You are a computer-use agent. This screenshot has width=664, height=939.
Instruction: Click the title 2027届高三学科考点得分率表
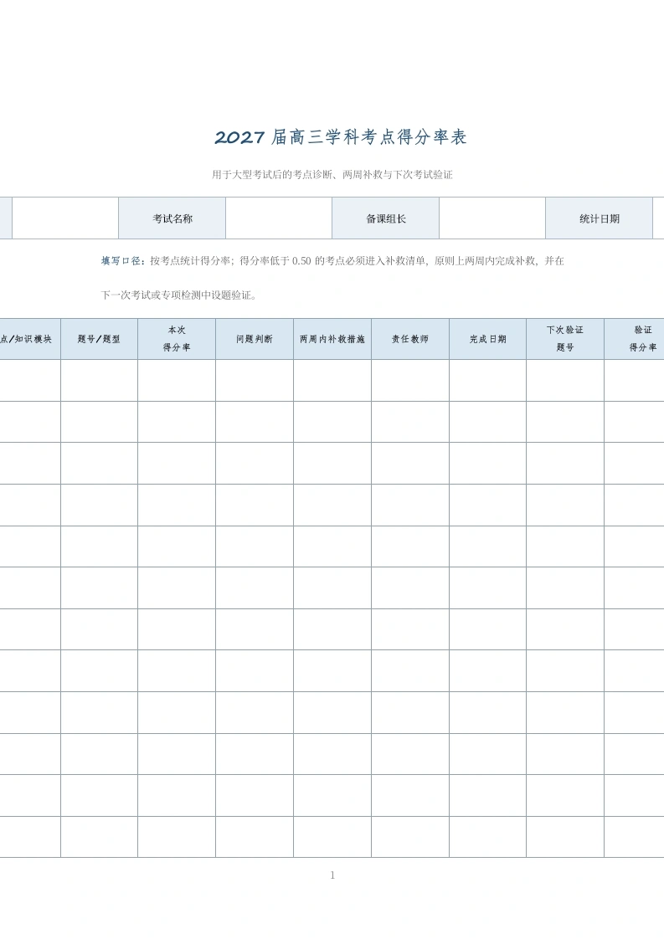pyautogui.click(x=341, y=137)
